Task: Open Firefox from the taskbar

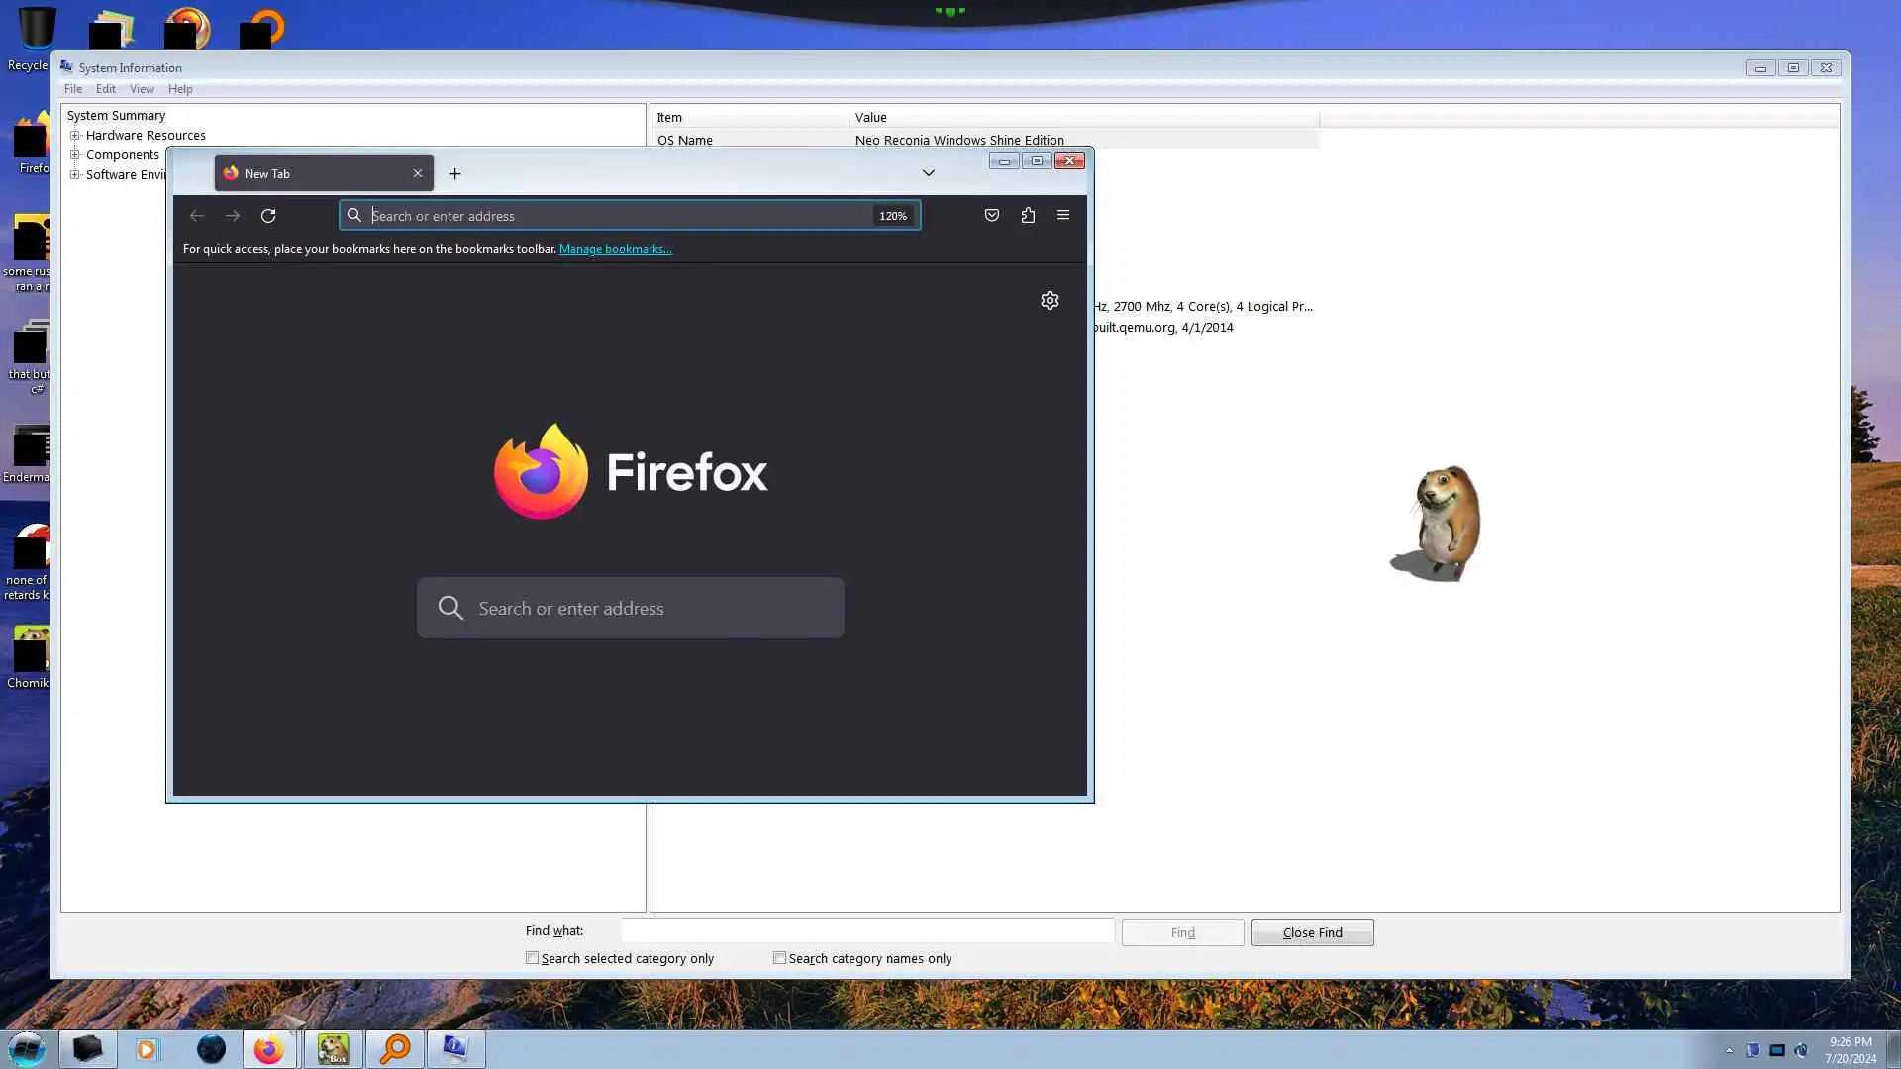Action: [x=268, y=1049]
